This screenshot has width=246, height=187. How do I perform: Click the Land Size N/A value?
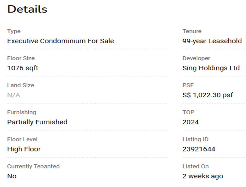pos(14,95)
